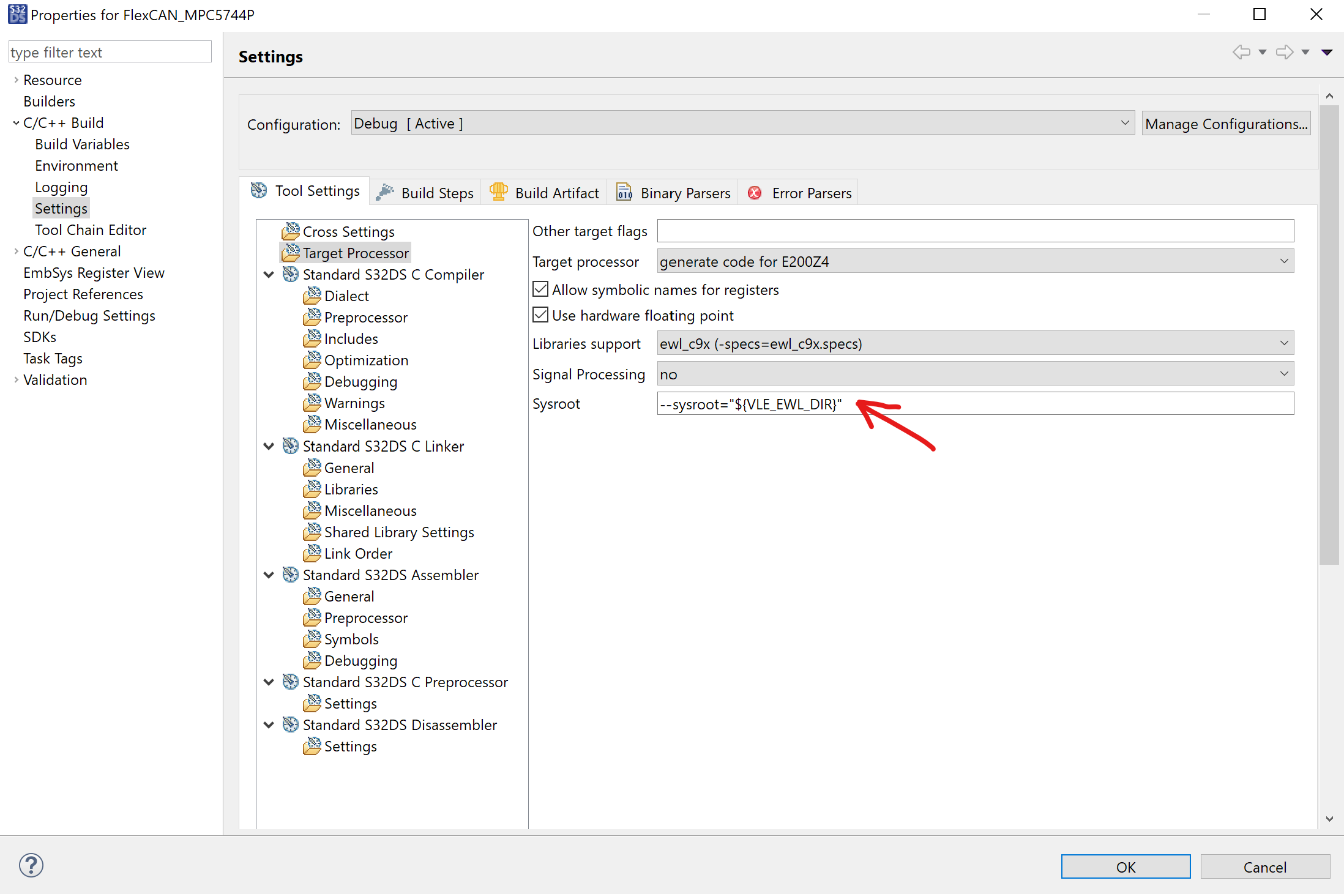Uncheck Allow symbolic names for registers
Screen dimensions: 1344x894
pyautogui.click(x=540, y=289)
